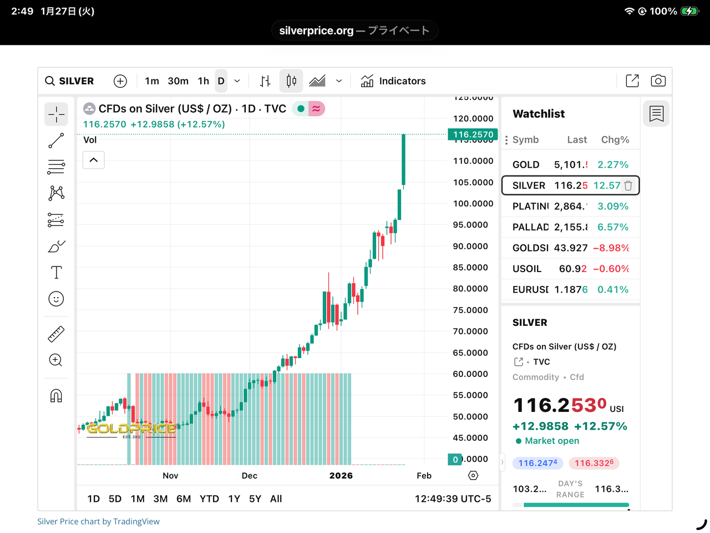Viewport: 710px width, 533px height.
Task: Open the time interval dropdown arrow
Action: [237, 81]
